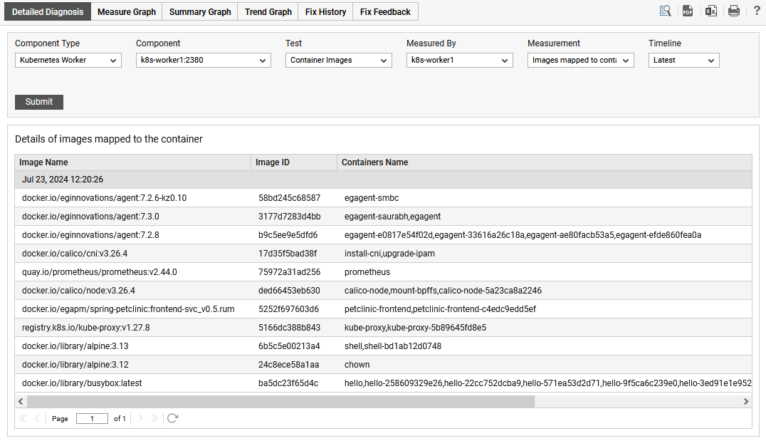Open the search/magnifier report icon

665,11
